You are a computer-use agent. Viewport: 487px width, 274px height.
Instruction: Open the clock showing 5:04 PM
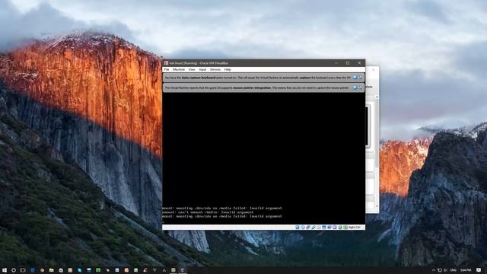point(466,270)
